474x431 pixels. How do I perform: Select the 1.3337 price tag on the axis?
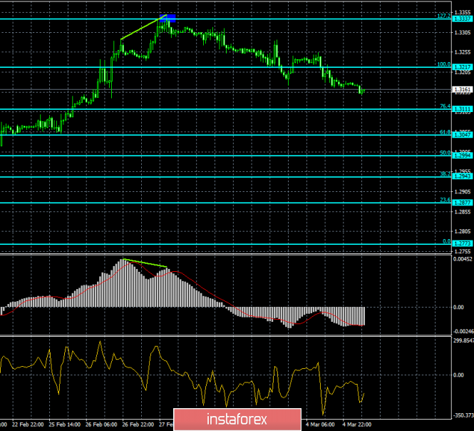(462, 19)
